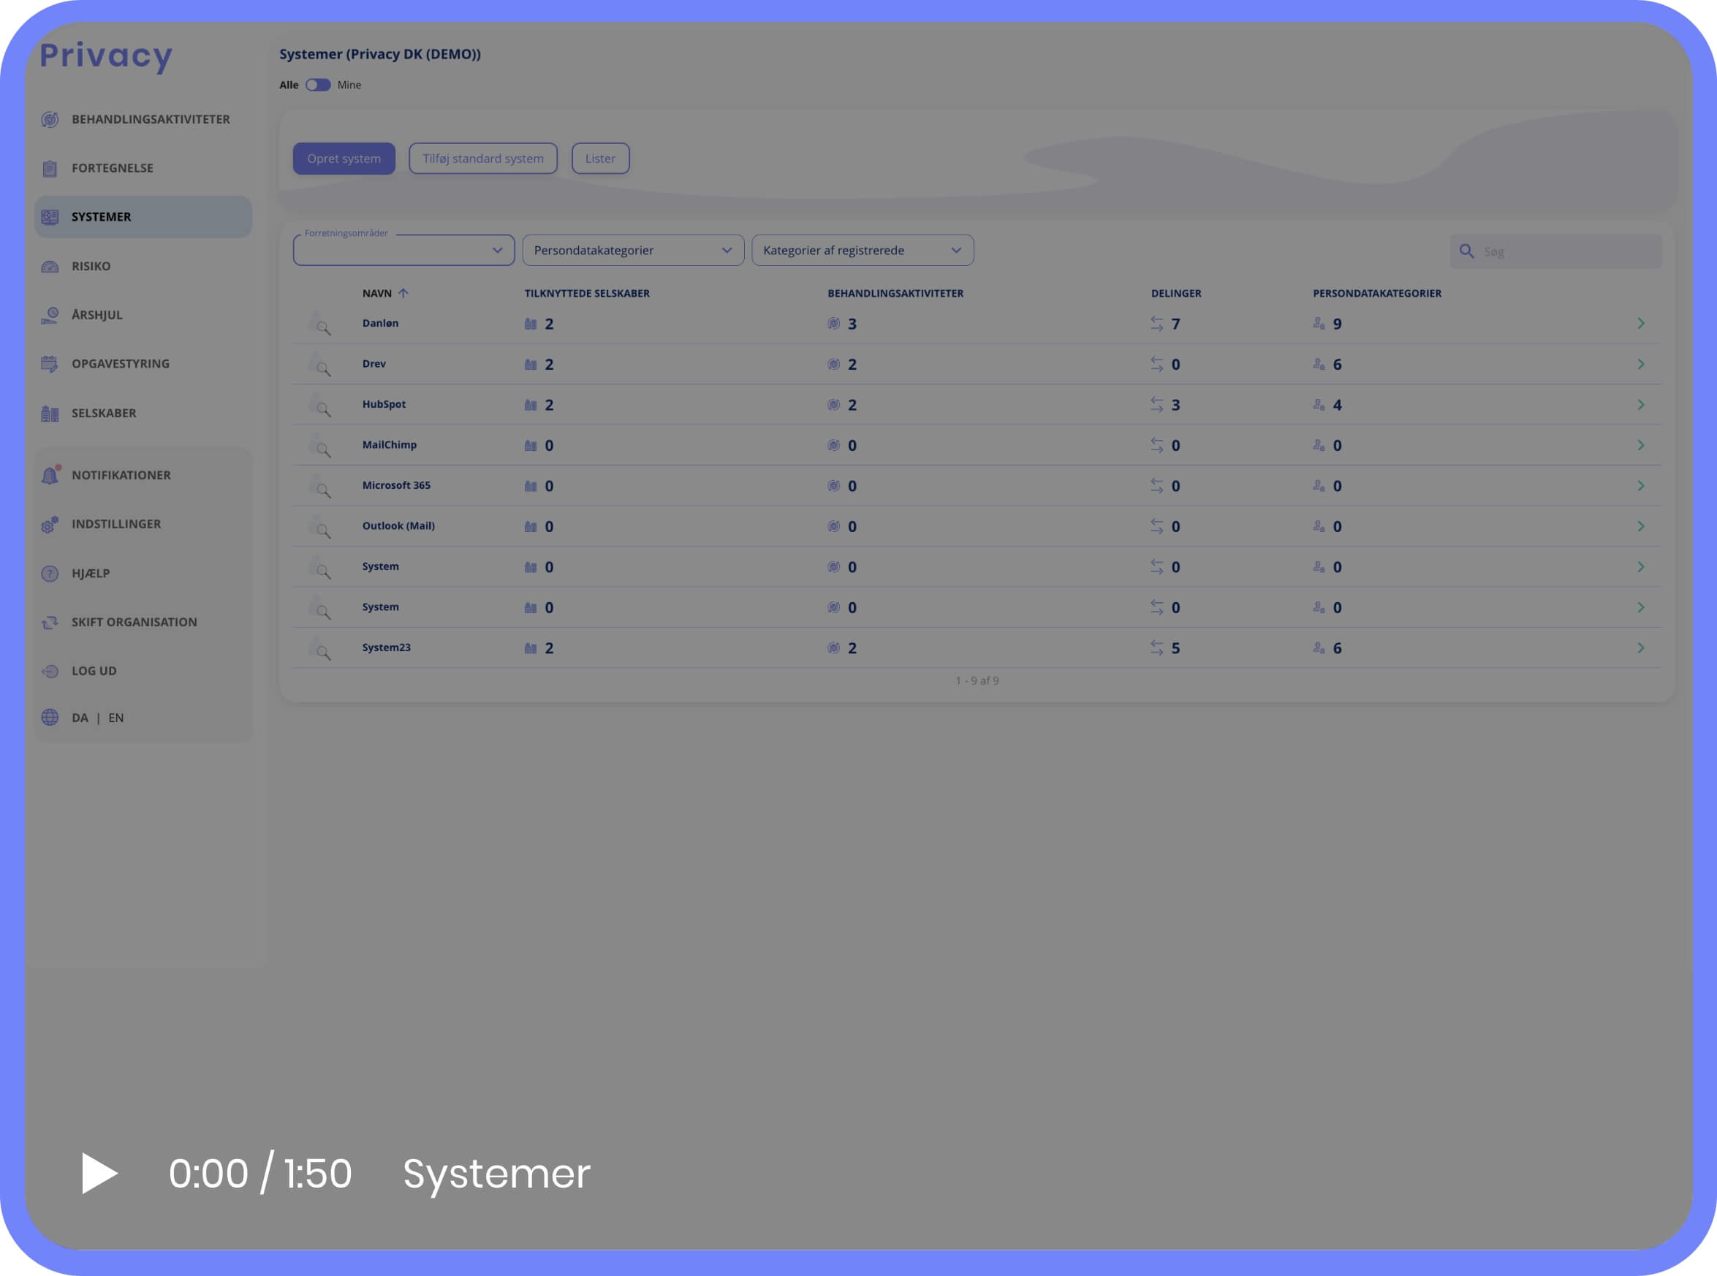Click the magnifier icon for Outlook (Mail)

[319, 527]
